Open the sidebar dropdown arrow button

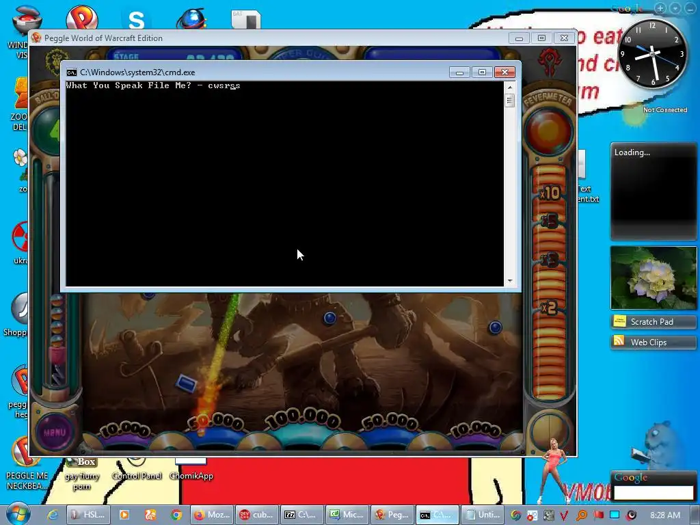[676, 8]
